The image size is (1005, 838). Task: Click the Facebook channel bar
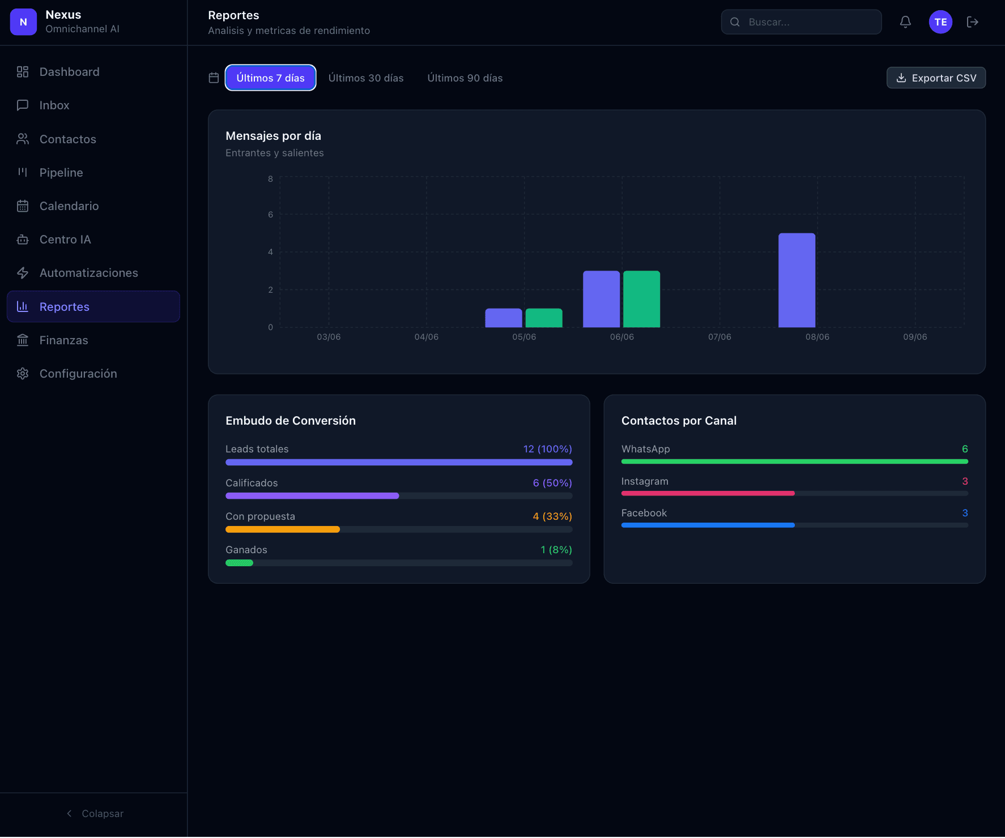[x=708, y=525]
